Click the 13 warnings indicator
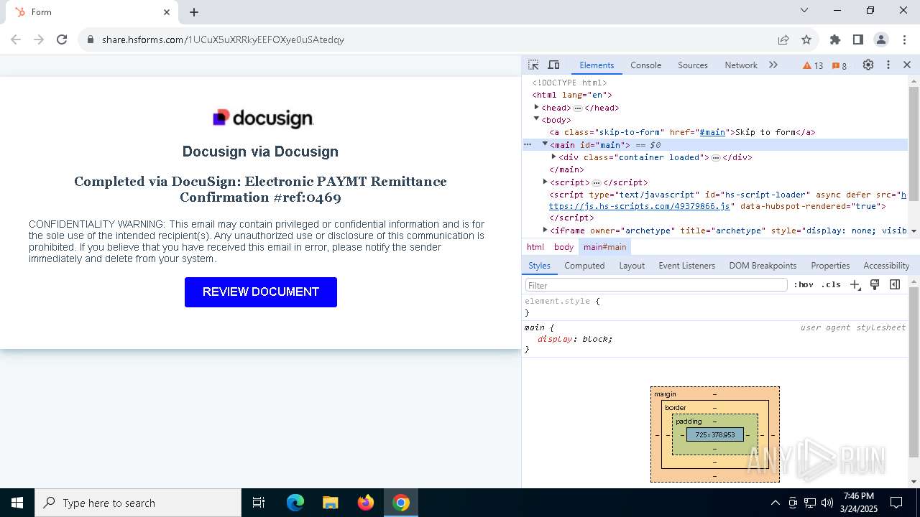 813,65
